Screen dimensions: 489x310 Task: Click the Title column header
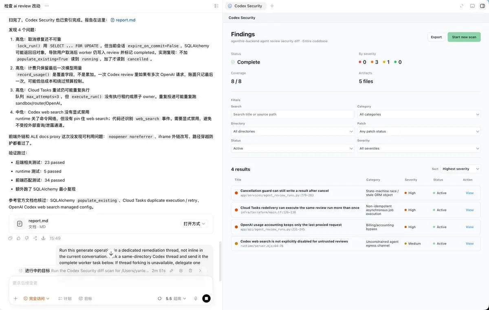[238, 180]
